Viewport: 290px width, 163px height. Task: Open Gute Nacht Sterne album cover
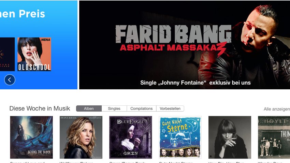pyautogui.click(x=180, y=137)
